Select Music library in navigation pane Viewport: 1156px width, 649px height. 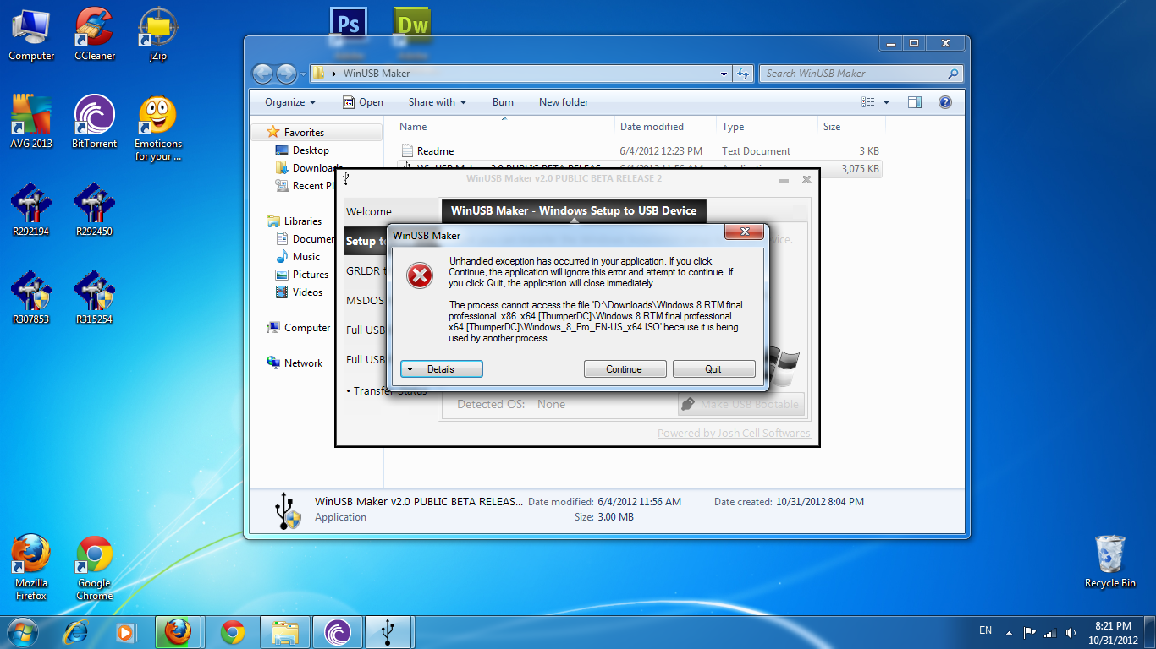pos(306,257)
